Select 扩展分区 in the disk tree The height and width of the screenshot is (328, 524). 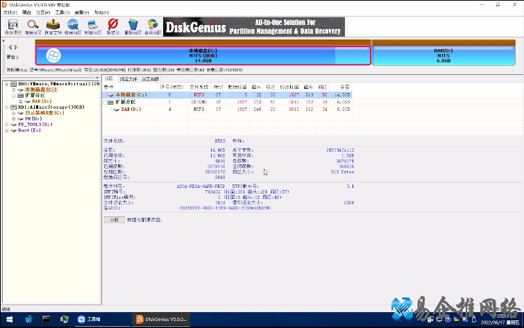(35, 96)
